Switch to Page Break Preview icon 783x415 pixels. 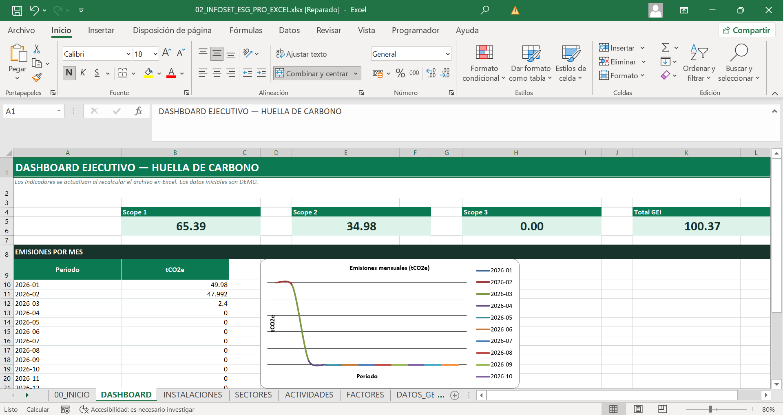click(663, 409)
